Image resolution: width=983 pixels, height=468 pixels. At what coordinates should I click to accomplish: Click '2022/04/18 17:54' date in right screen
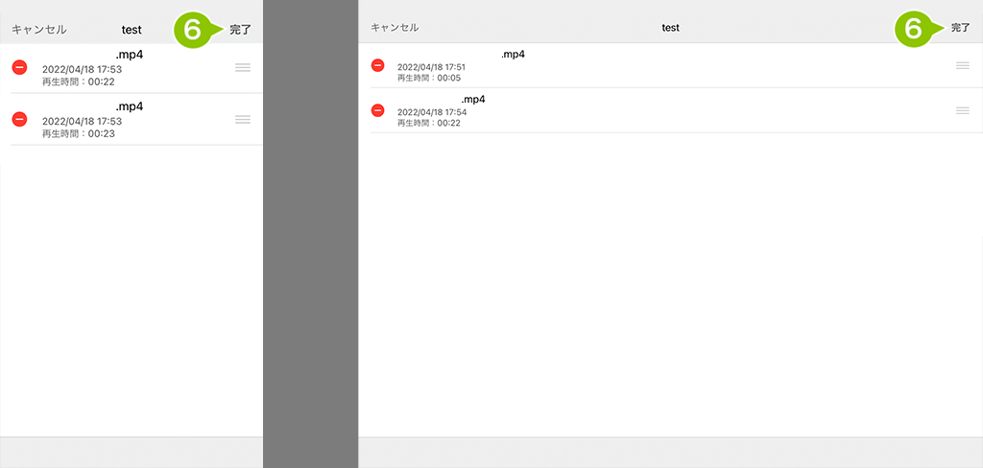(432, 113)
